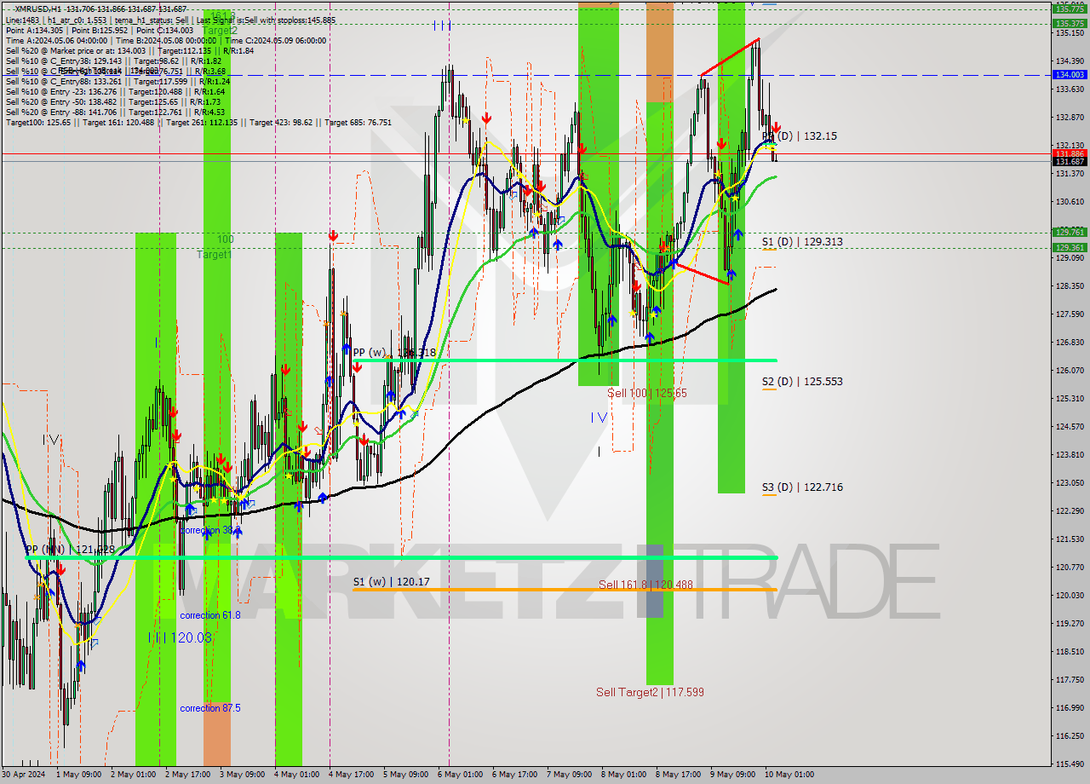Image resolution: width=1090 pixels, height=784 pixels.
Task: Select the 'correction 38.2' label
Action: [x=210, y=530]
